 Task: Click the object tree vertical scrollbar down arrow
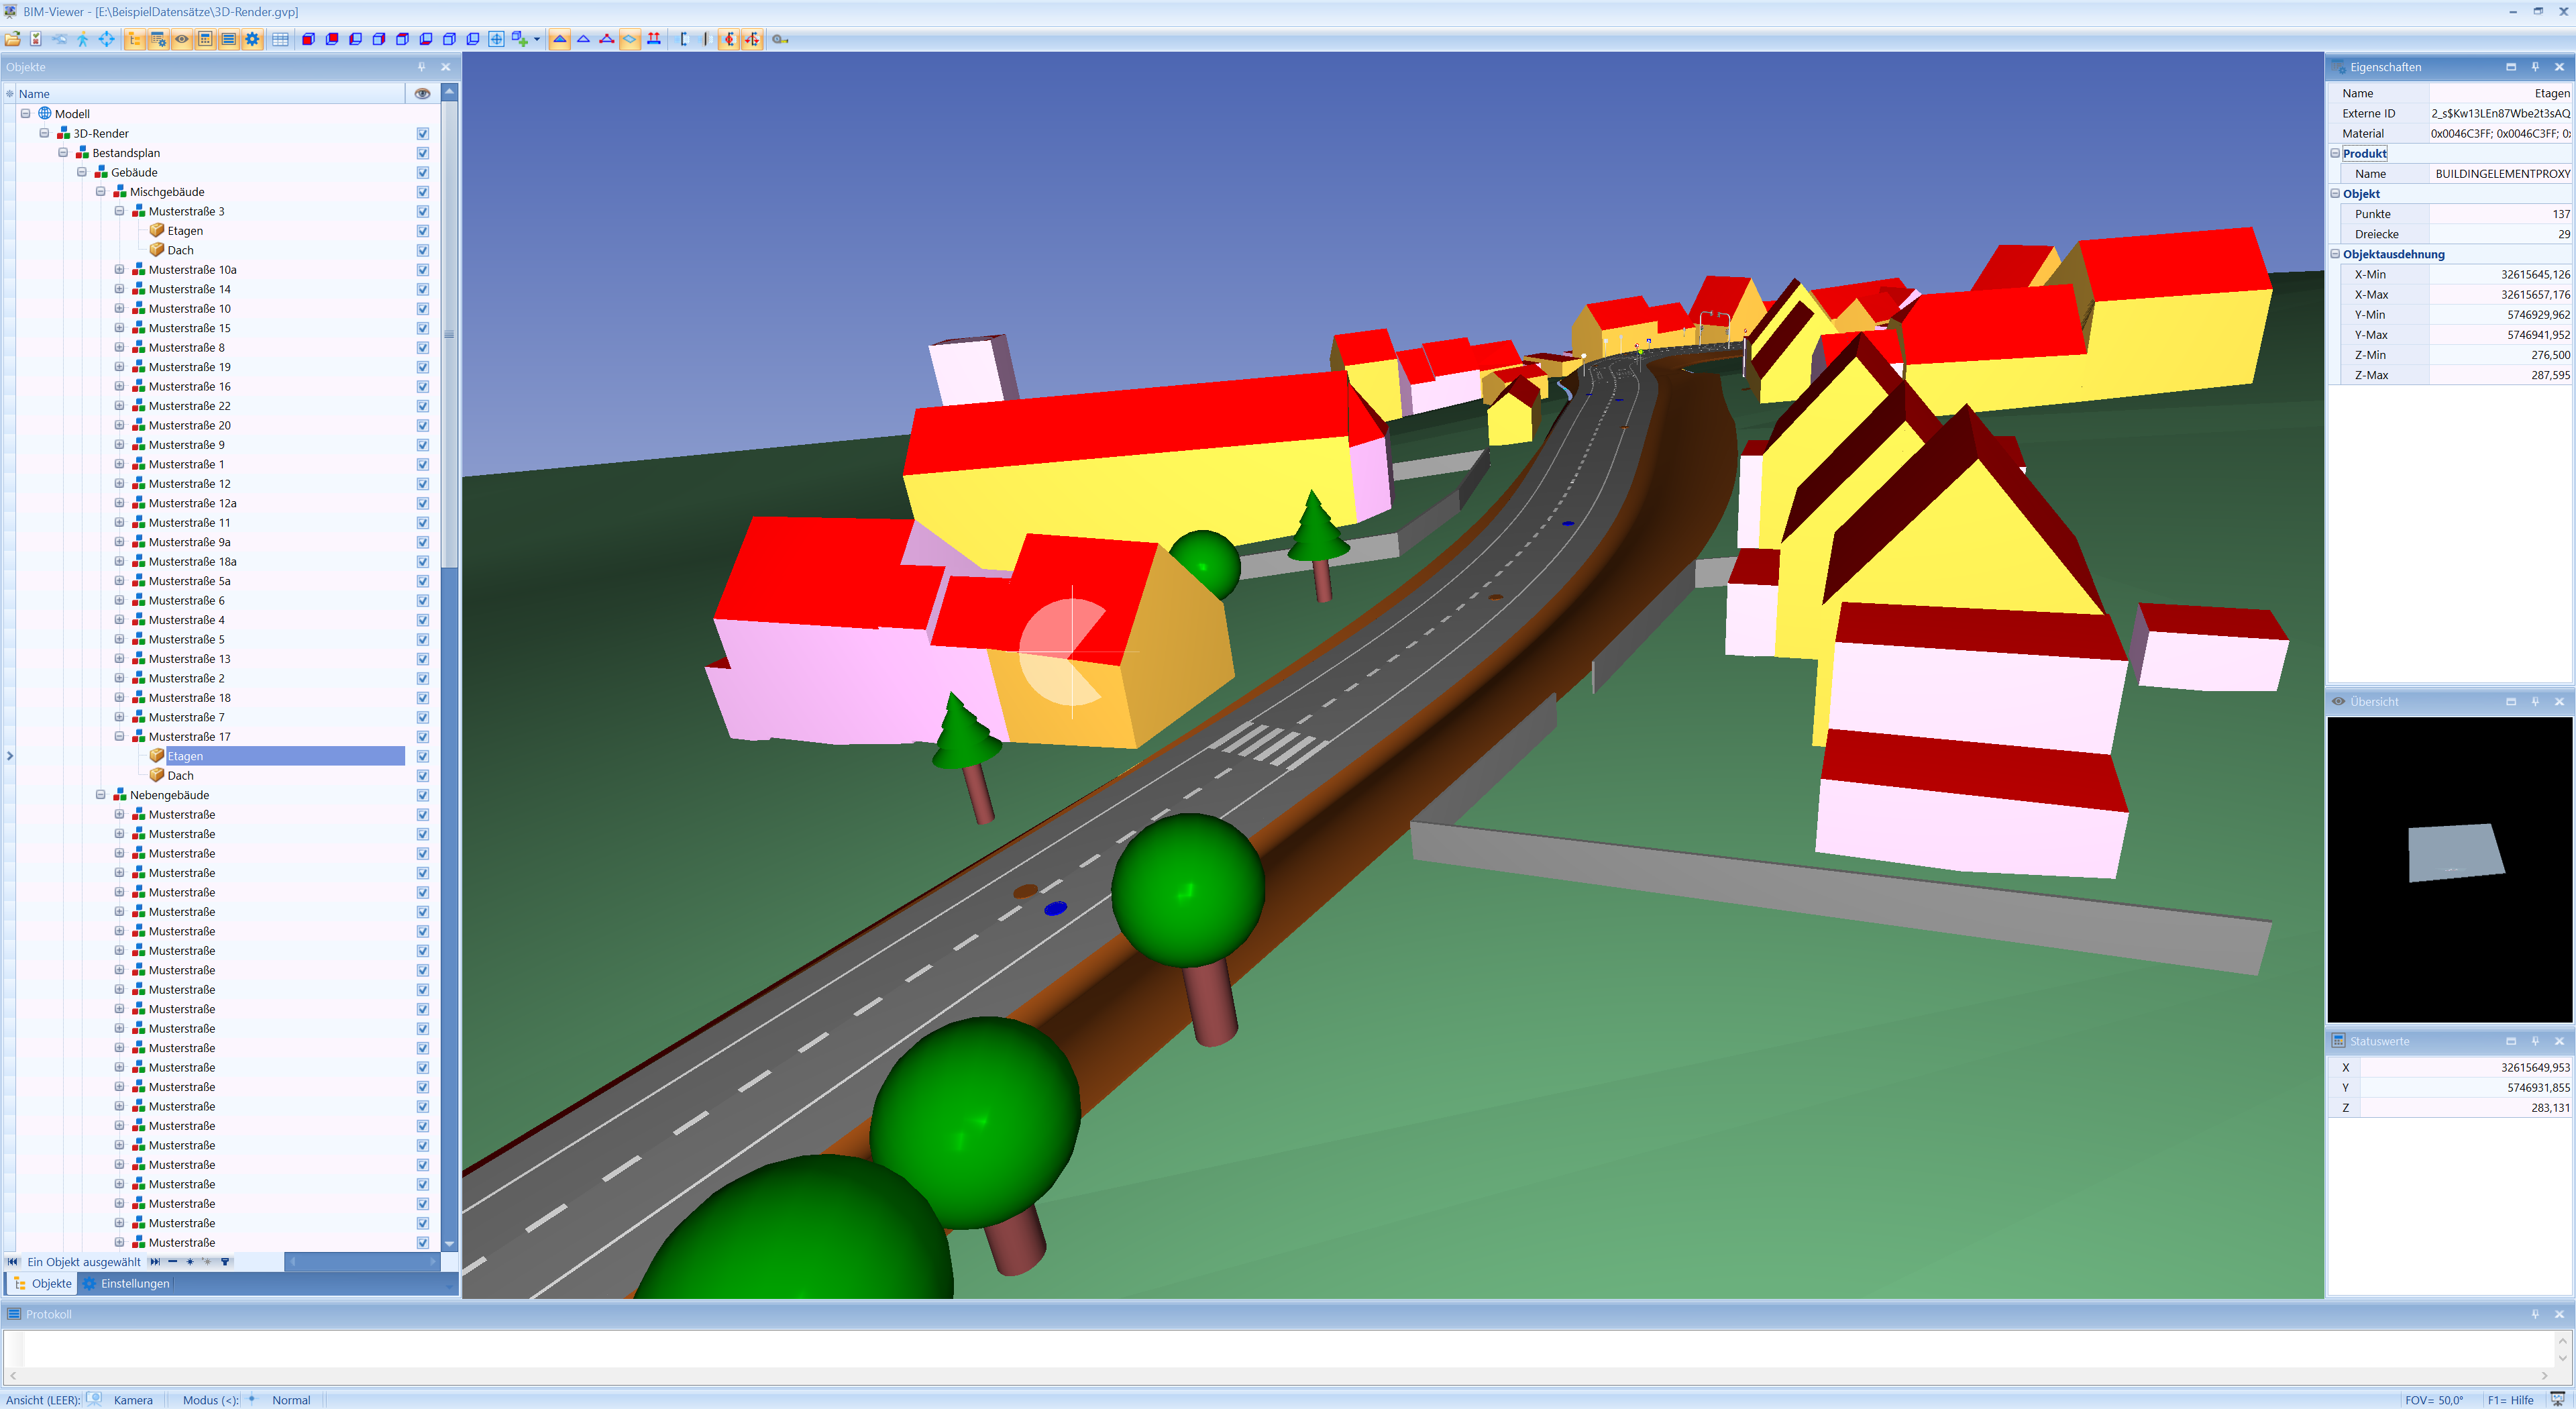[449, 1243]
